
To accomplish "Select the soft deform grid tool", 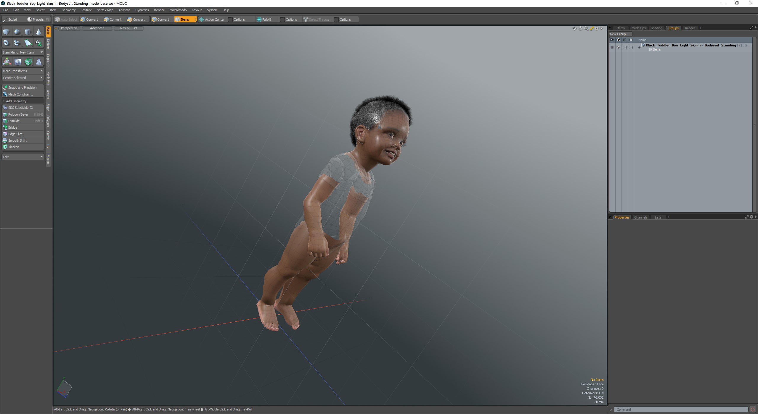I will (x=17, y=62).
